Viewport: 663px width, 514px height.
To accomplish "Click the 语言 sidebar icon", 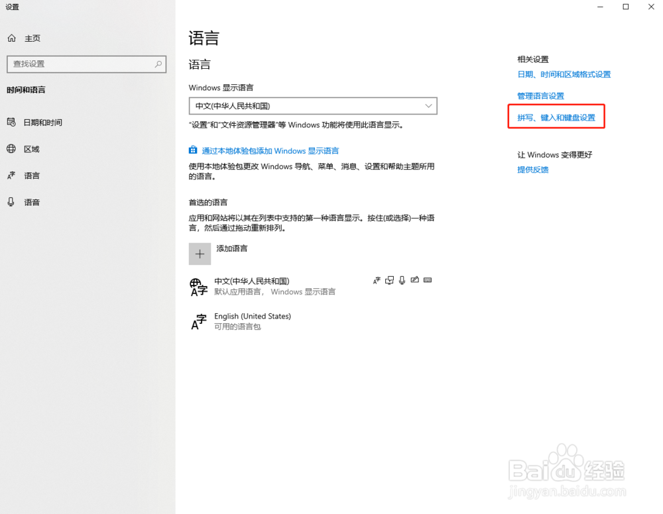I will point(11,176).
